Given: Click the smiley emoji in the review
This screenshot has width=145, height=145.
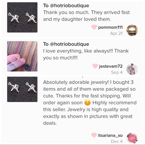Looking at the screenshot, I should (87, 103).
